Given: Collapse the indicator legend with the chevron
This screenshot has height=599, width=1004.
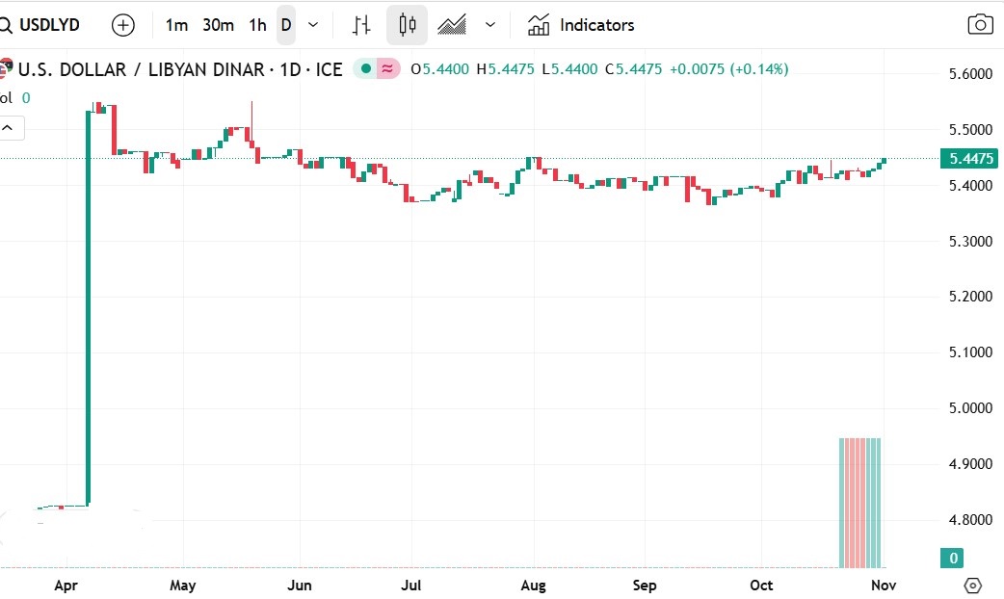Looking at the screenshot, I should coord(8,127).
